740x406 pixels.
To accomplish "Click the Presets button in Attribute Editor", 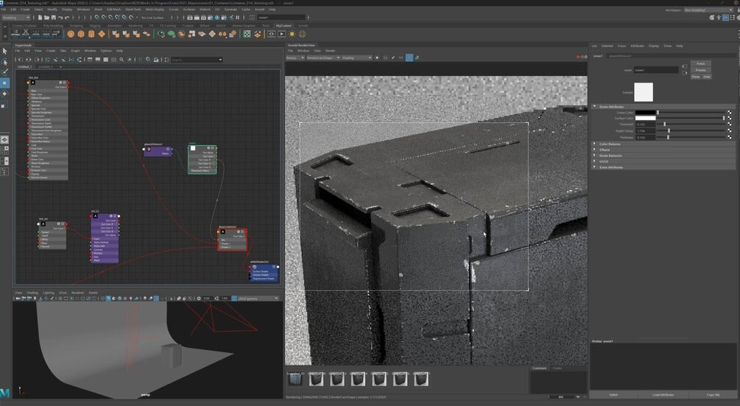I will coord(700,70).
